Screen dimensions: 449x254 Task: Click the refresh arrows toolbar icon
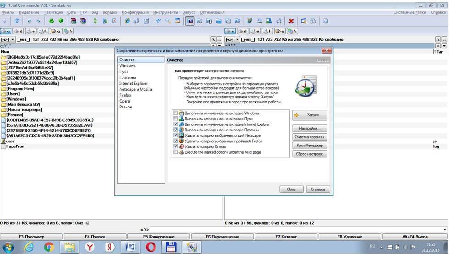17,21
